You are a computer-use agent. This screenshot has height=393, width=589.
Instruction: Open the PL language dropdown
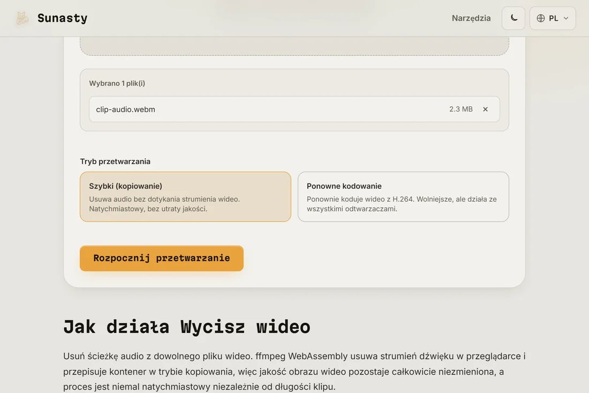coord(553,18)
